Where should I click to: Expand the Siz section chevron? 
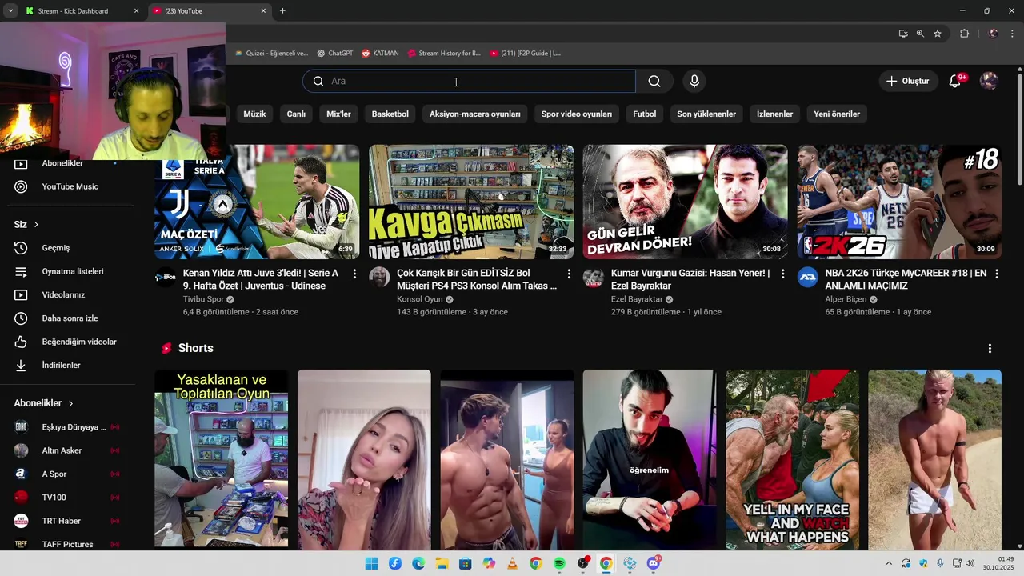click(36, 225)
